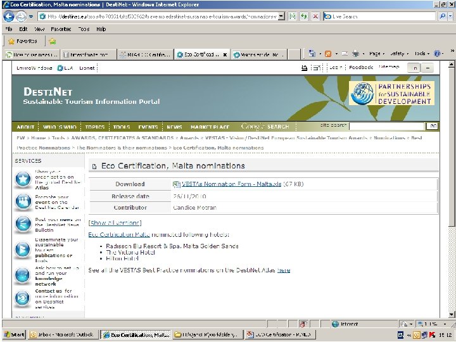
Task: Click the EnviroWindows link at page top
Action: tap(34, 68)
